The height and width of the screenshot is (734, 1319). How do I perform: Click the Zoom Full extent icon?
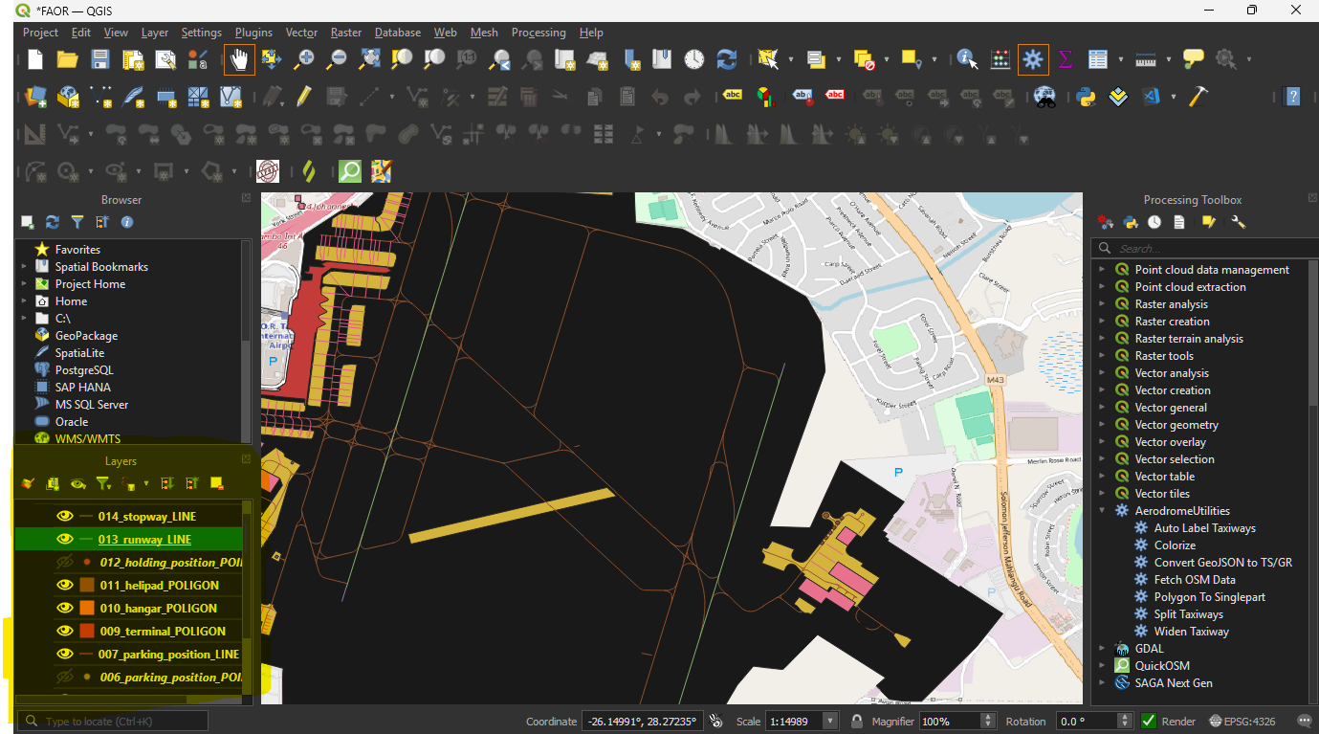369,59
